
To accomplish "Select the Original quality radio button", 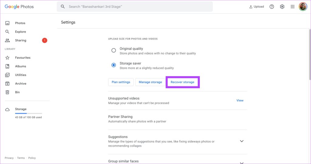I will pyautogui.click(x=114, y=51).
